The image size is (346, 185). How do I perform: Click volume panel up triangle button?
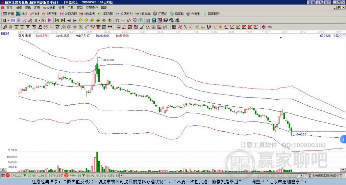[3, 169]
